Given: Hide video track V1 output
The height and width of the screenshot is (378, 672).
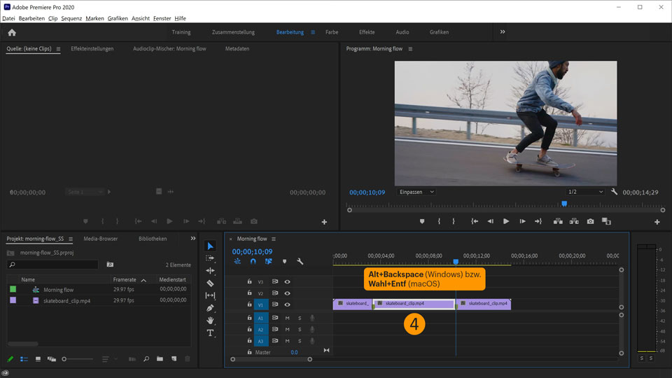Looking at the screenshot, I should click(287, 304).
